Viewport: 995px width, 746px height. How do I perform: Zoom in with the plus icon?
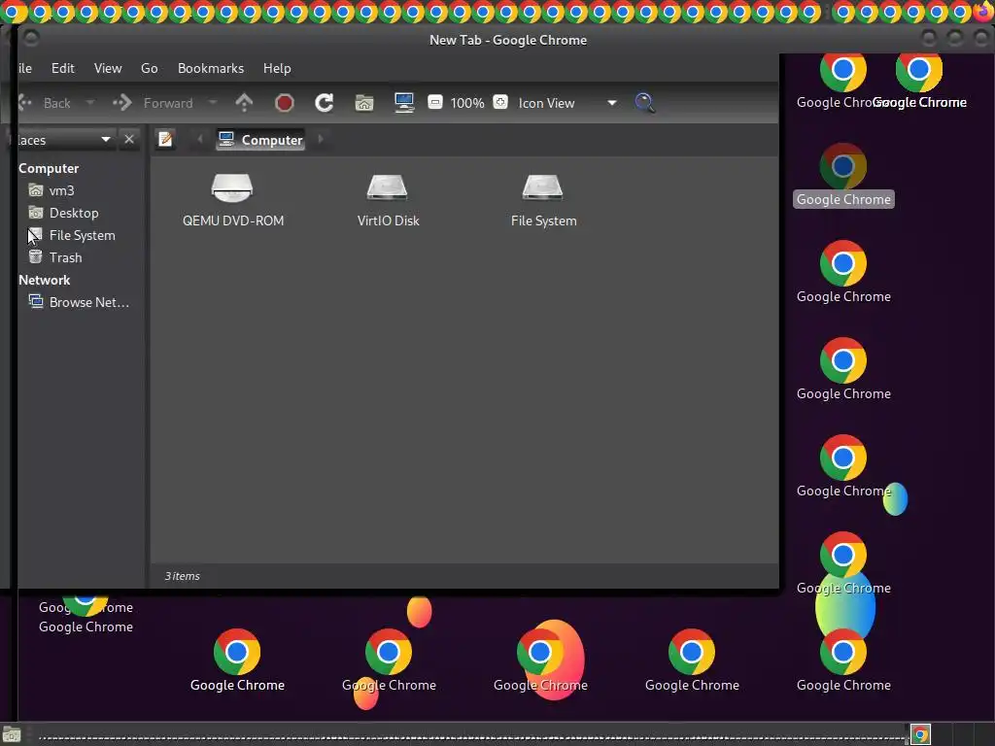pos(500,102)
